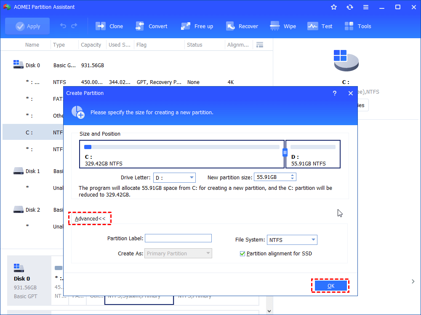Open Create Partition help question mark
This screenshot has width=421, height=315.
pos(335,93)
